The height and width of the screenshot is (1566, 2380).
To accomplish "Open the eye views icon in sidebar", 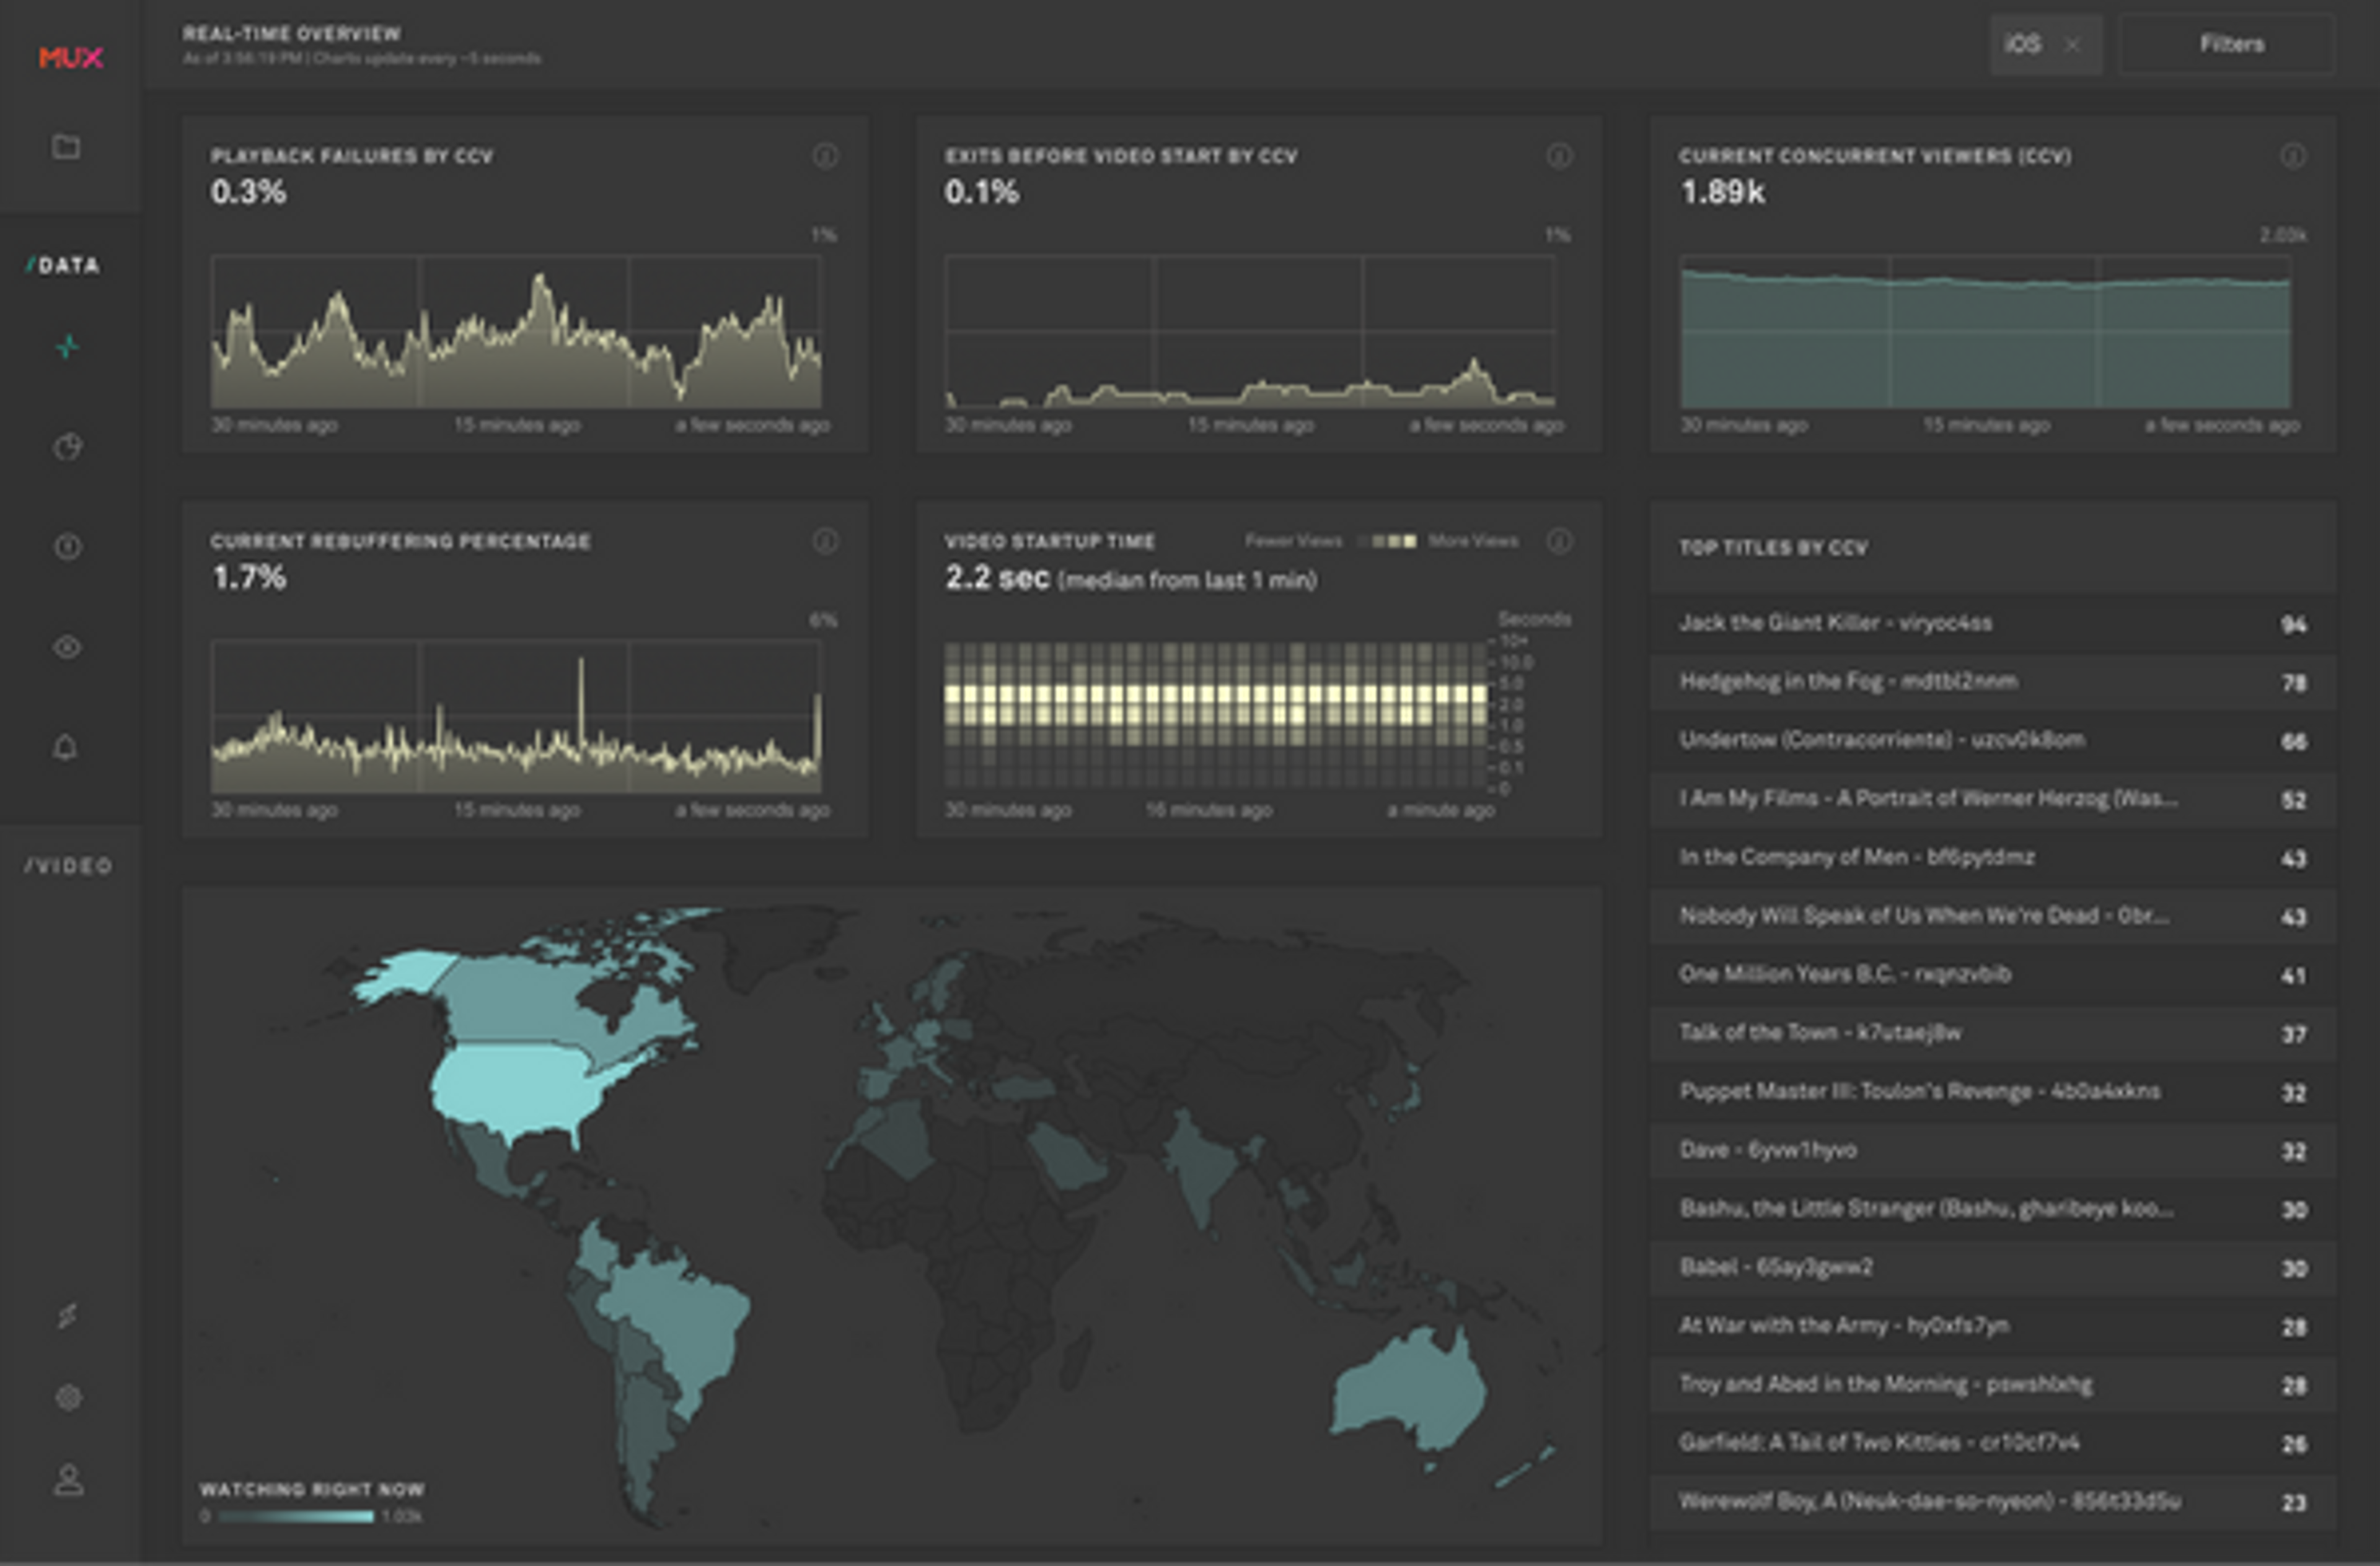I will pyautogui.click(x=67, y=647).
